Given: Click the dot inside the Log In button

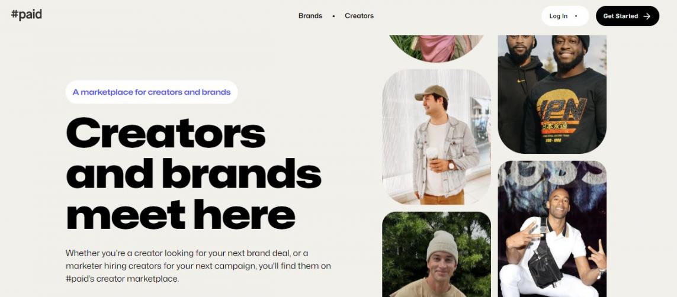Looking at the screenshot, I should pos(576,16).
